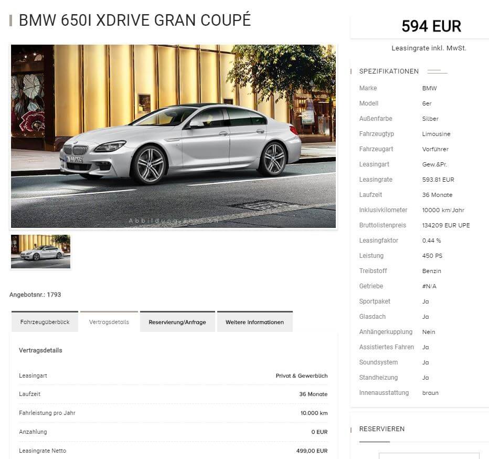Viewport: 489px width, 459px height.
Task: Click the Anzahlung 0 EUR row
Action: coord(173,432)
